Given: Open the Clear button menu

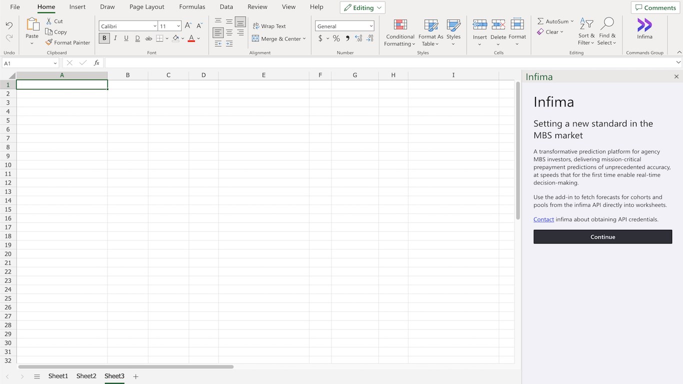Looking at the screenshot, I should [550, 32].
